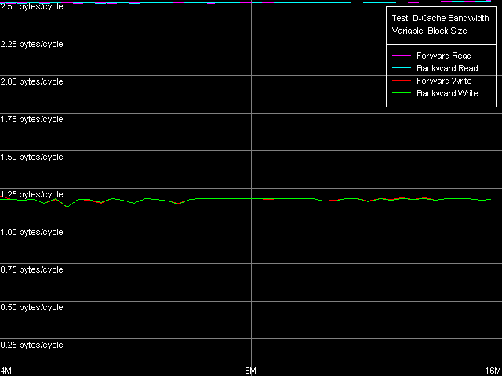Click the 'Test: D-Cache Bandwidth' text
502x376 pixels.
click(x=440, y=18)
